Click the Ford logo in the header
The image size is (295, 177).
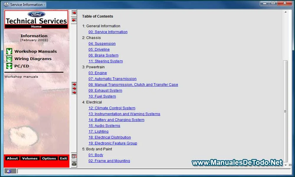click(x=36, y=14)
